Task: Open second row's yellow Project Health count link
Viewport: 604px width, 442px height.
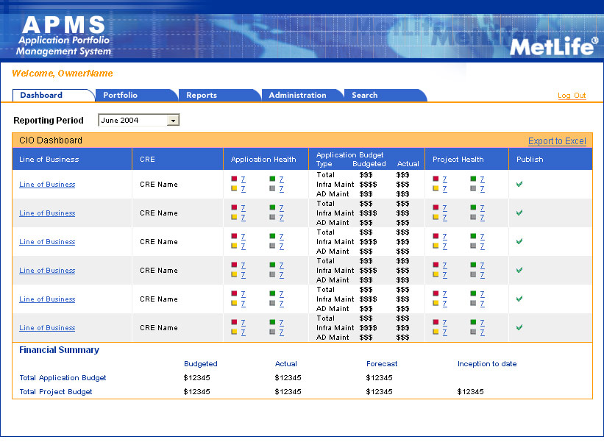Action: (x=445, y=218)
